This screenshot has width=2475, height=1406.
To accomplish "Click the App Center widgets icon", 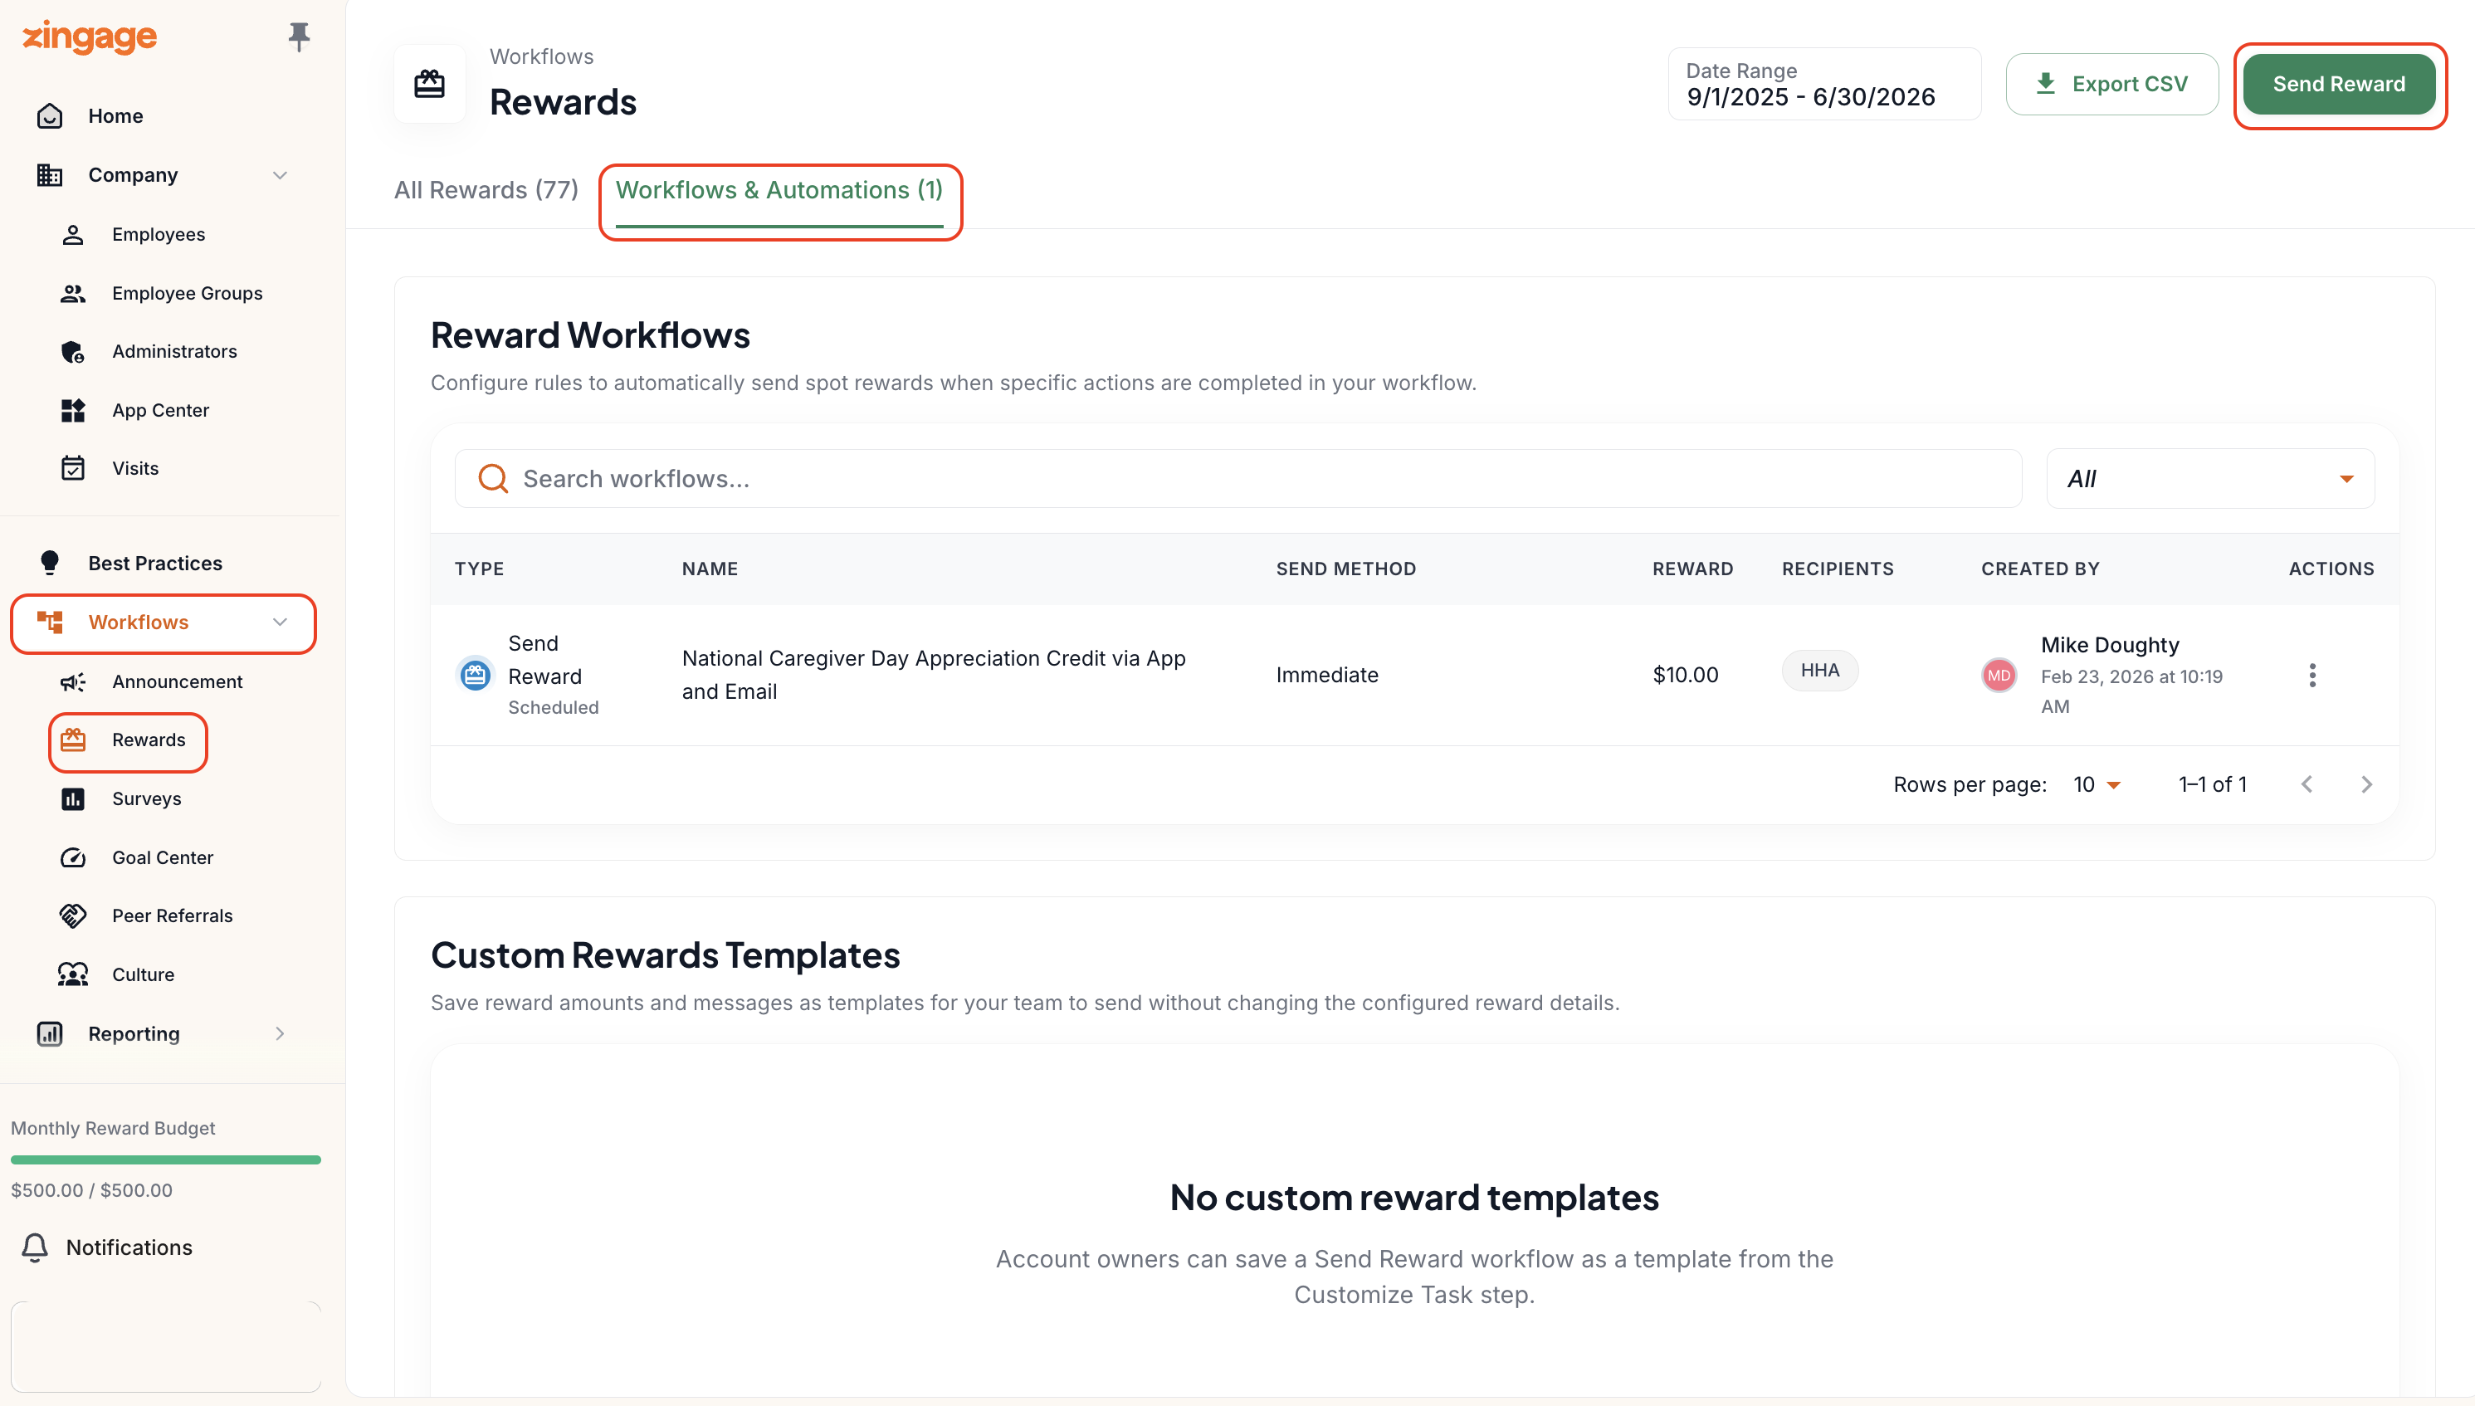I will pyautogui.click(x=73, y=410).
